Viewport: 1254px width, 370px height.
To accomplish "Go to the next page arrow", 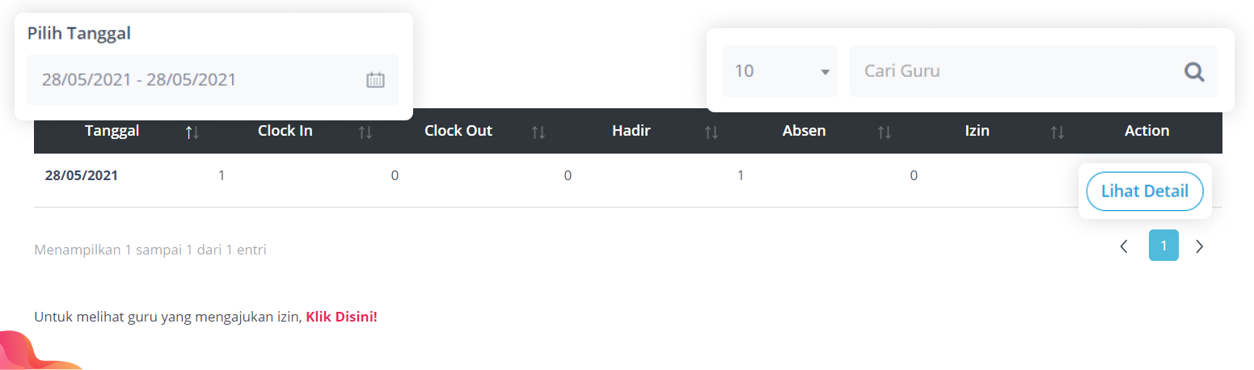I will 1200,246.
